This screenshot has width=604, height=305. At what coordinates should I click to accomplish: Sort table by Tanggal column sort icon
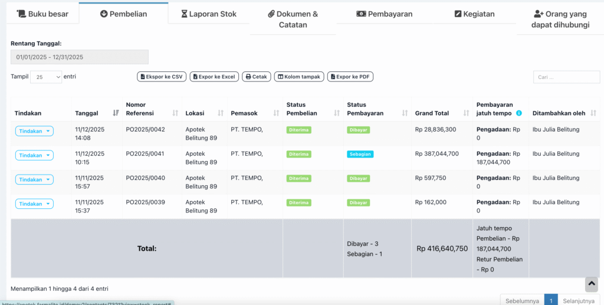pyautogui.click(x=116, y=113)
